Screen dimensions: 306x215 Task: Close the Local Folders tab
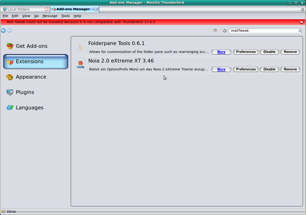(x=47, y=9)
